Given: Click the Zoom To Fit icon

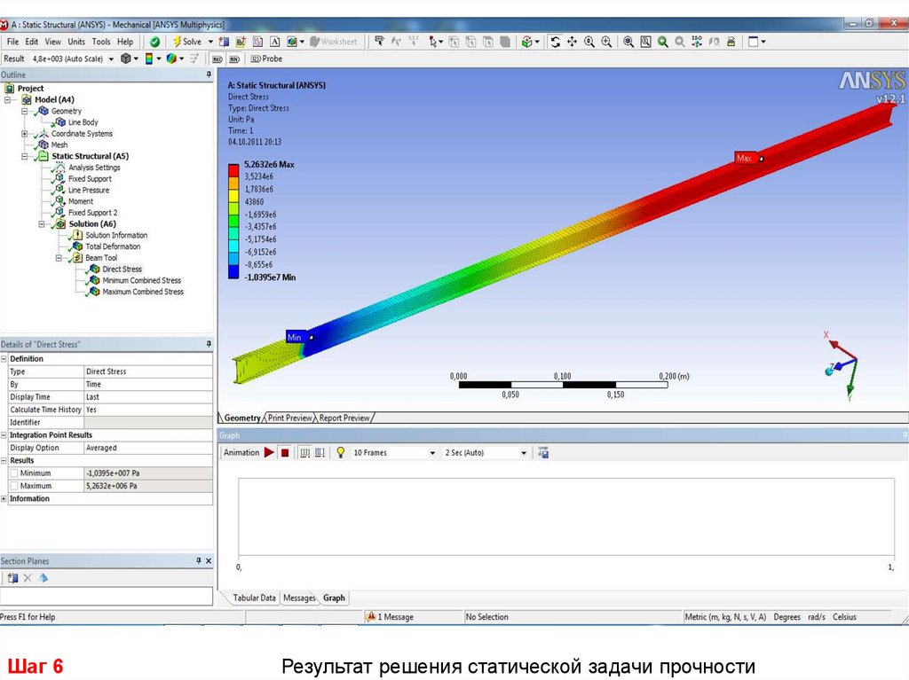Looking at the screenshot, I should click(628, 42).
